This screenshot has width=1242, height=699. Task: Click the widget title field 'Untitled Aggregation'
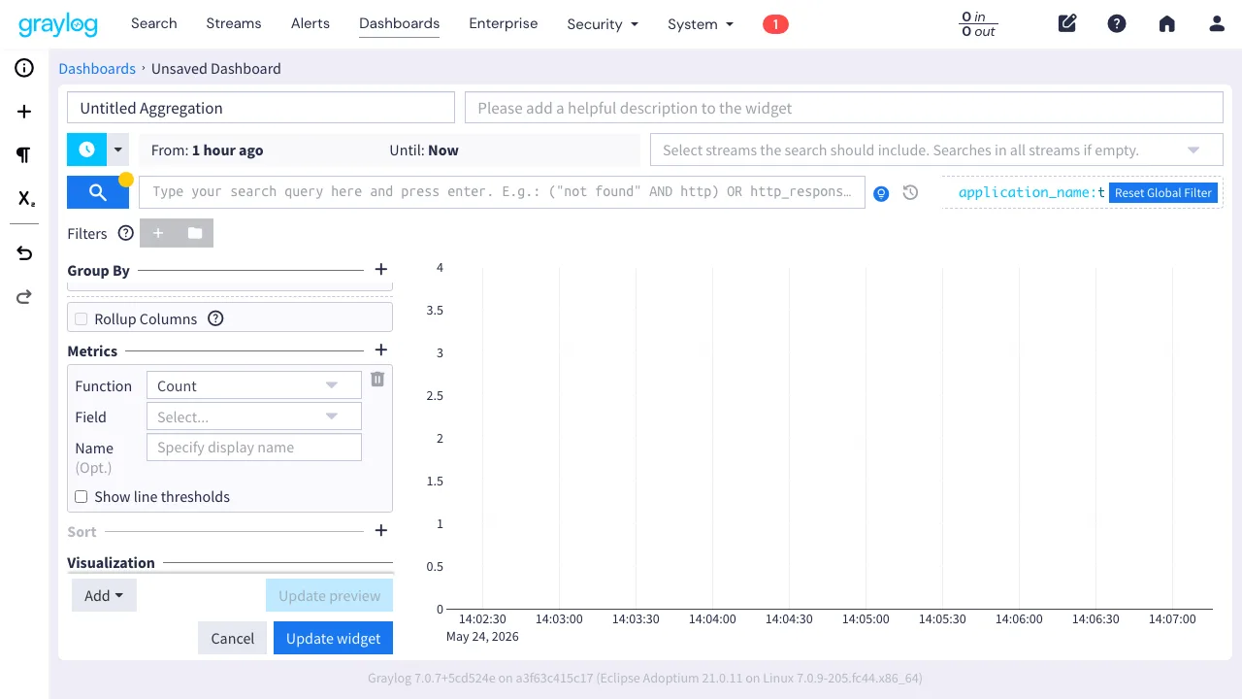tap(261, 108)
